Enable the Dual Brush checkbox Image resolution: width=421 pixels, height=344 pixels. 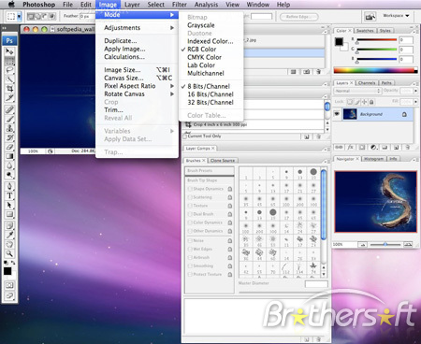tap(190, 214)
